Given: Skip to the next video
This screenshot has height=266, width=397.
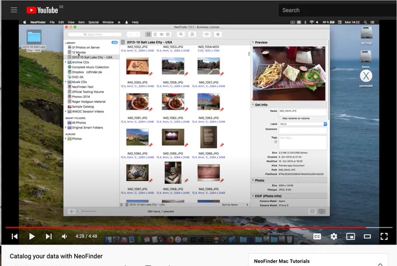Looking at the screenshot, I should point(48,236).
